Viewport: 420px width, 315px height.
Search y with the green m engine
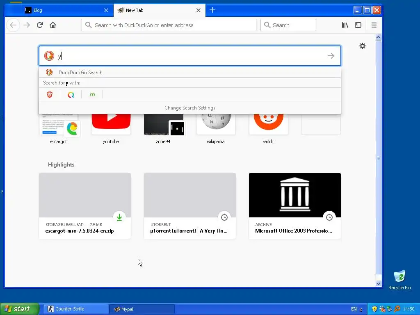pos(92,95)
